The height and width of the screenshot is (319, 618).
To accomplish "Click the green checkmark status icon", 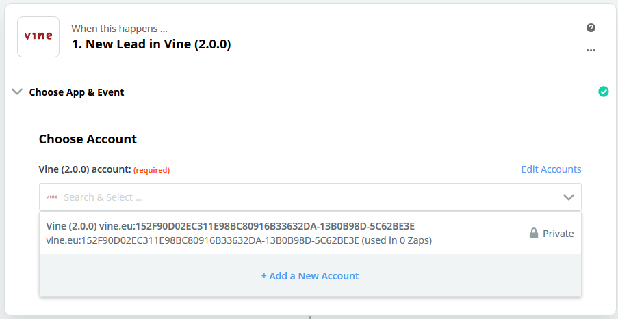I will point(603,92).
